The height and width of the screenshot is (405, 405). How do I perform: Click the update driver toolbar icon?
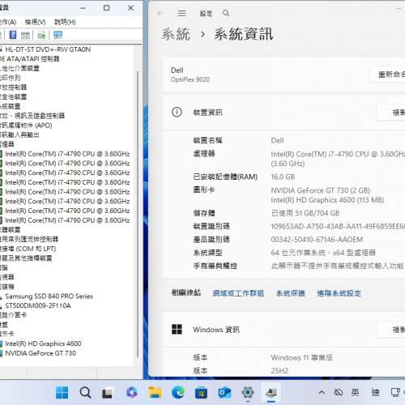pos(41,35)
